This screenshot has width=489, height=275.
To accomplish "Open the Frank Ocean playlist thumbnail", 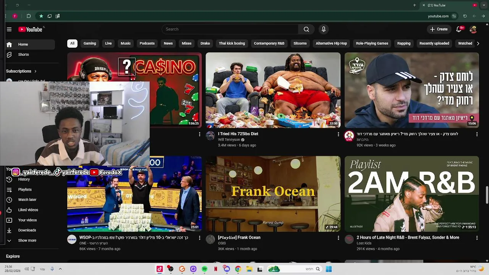I will click(273, 194).
